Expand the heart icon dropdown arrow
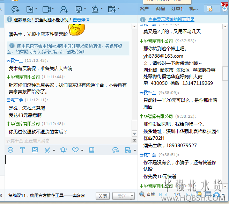Image resolution: width=229 pixels, height=204 pixels. coord(82,150)
